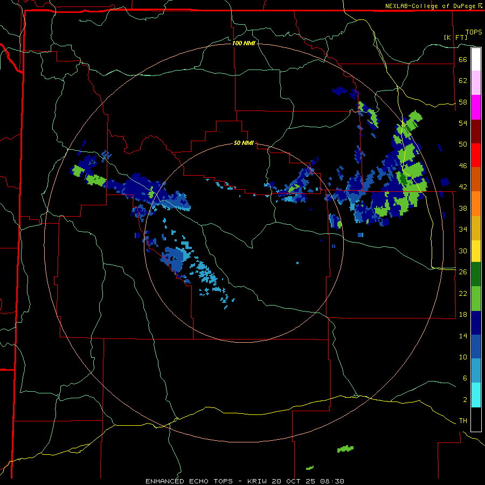Screen dimensions: 485x485
Task: Click the '58' legend value
Action: point(463,102)
